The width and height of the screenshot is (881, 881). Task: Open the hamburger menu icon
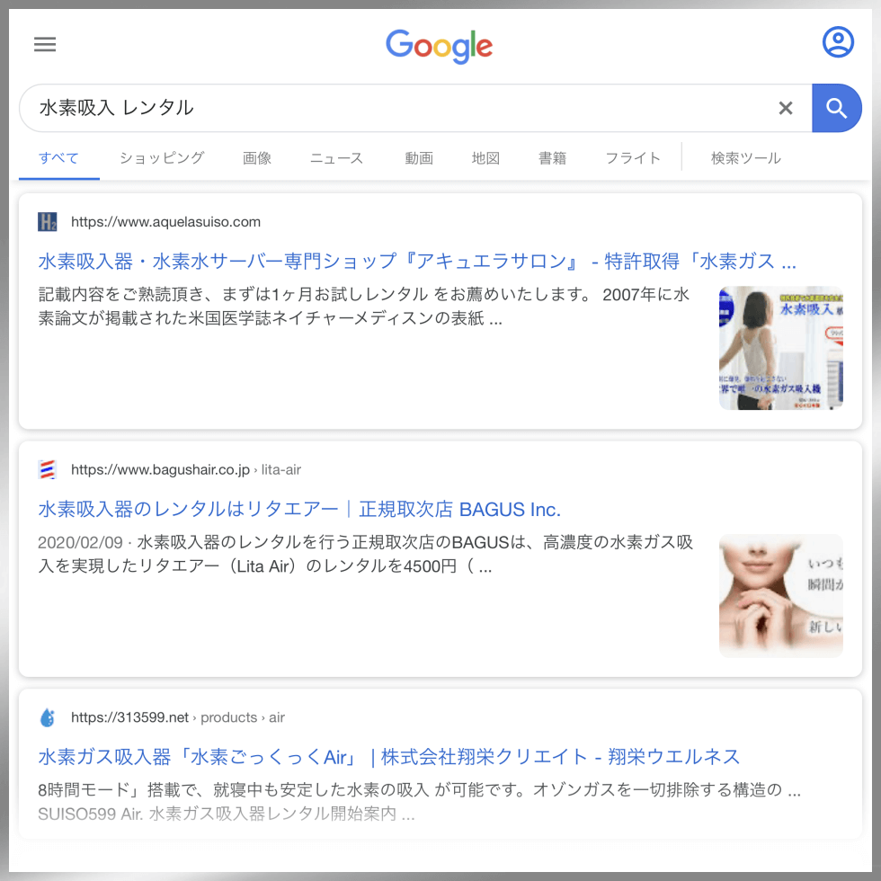45,44
